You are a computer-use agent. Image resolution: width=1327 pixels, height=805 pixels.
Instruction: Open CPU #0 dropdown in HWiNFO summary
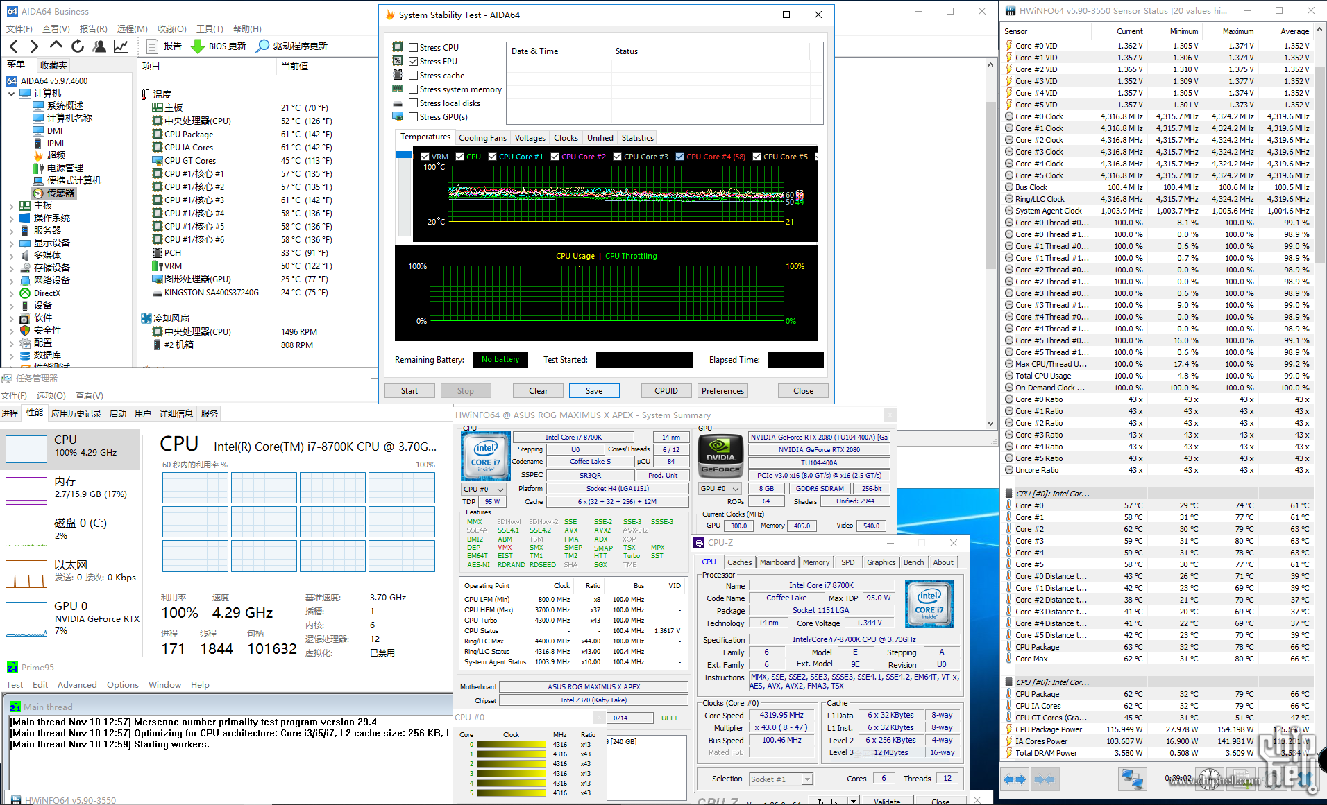[x=484, y=489]
